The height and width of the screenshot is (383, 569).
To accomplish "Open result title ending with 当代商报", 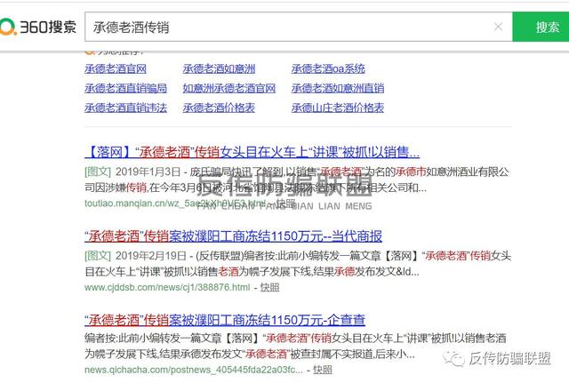I will click(x=233, y=235).
